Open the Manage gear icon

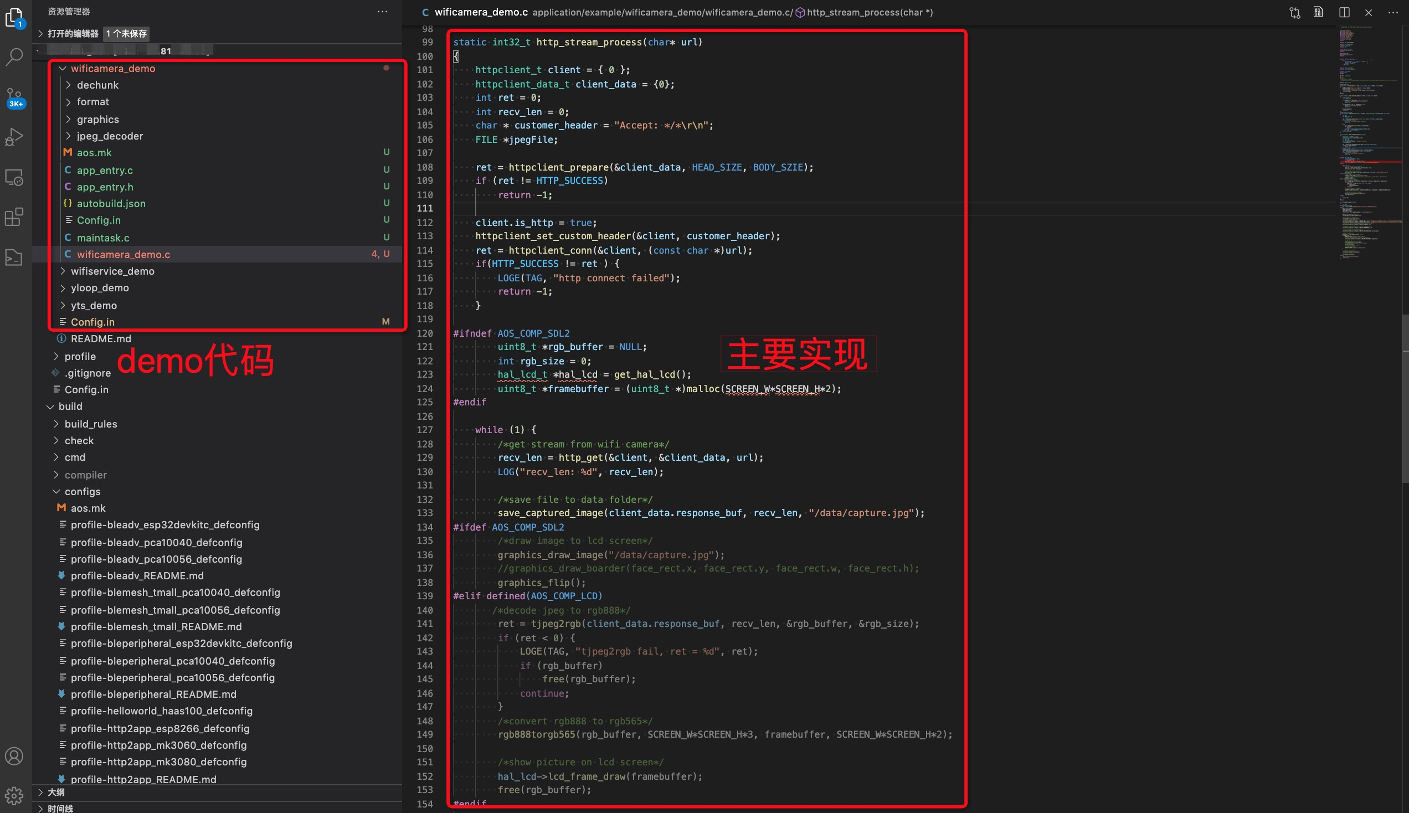14,795
